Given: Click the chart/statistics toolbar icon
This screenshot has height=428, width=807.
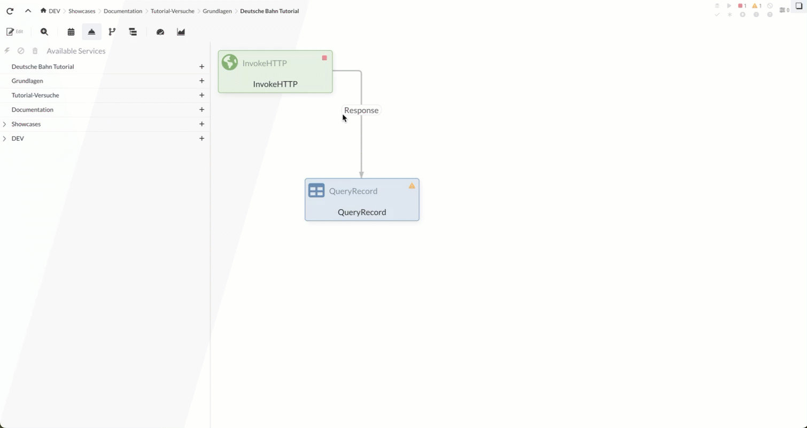Looking at the screenshot, I should (x=181, y=31).
